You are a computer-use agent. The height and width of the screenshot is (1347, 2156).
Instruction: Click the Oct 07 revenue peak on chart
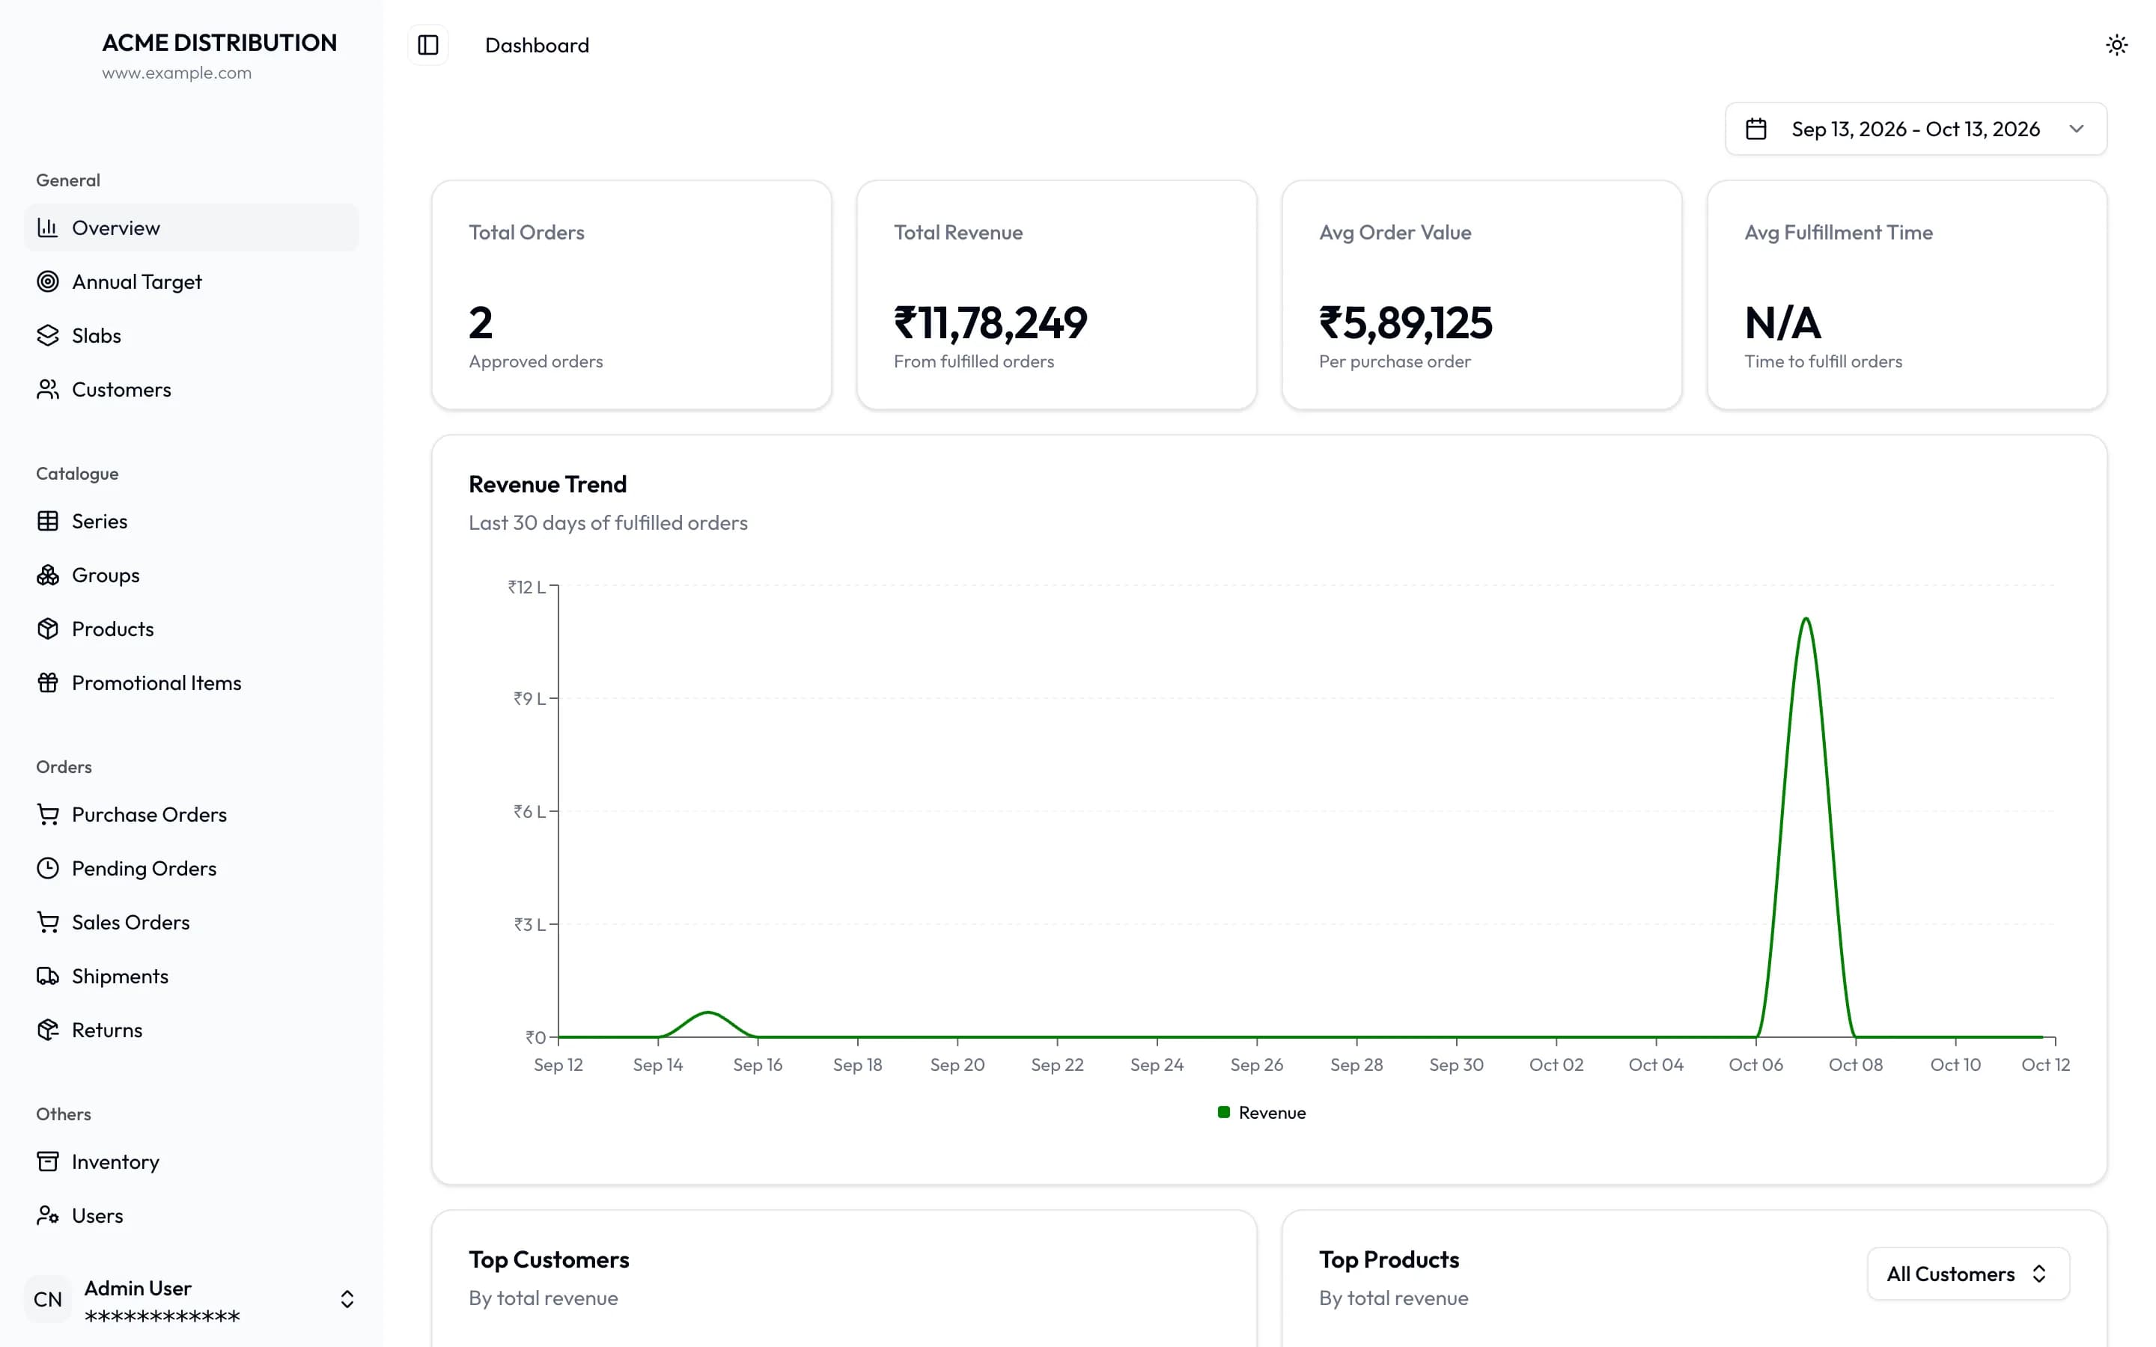tap(1806, 618)
